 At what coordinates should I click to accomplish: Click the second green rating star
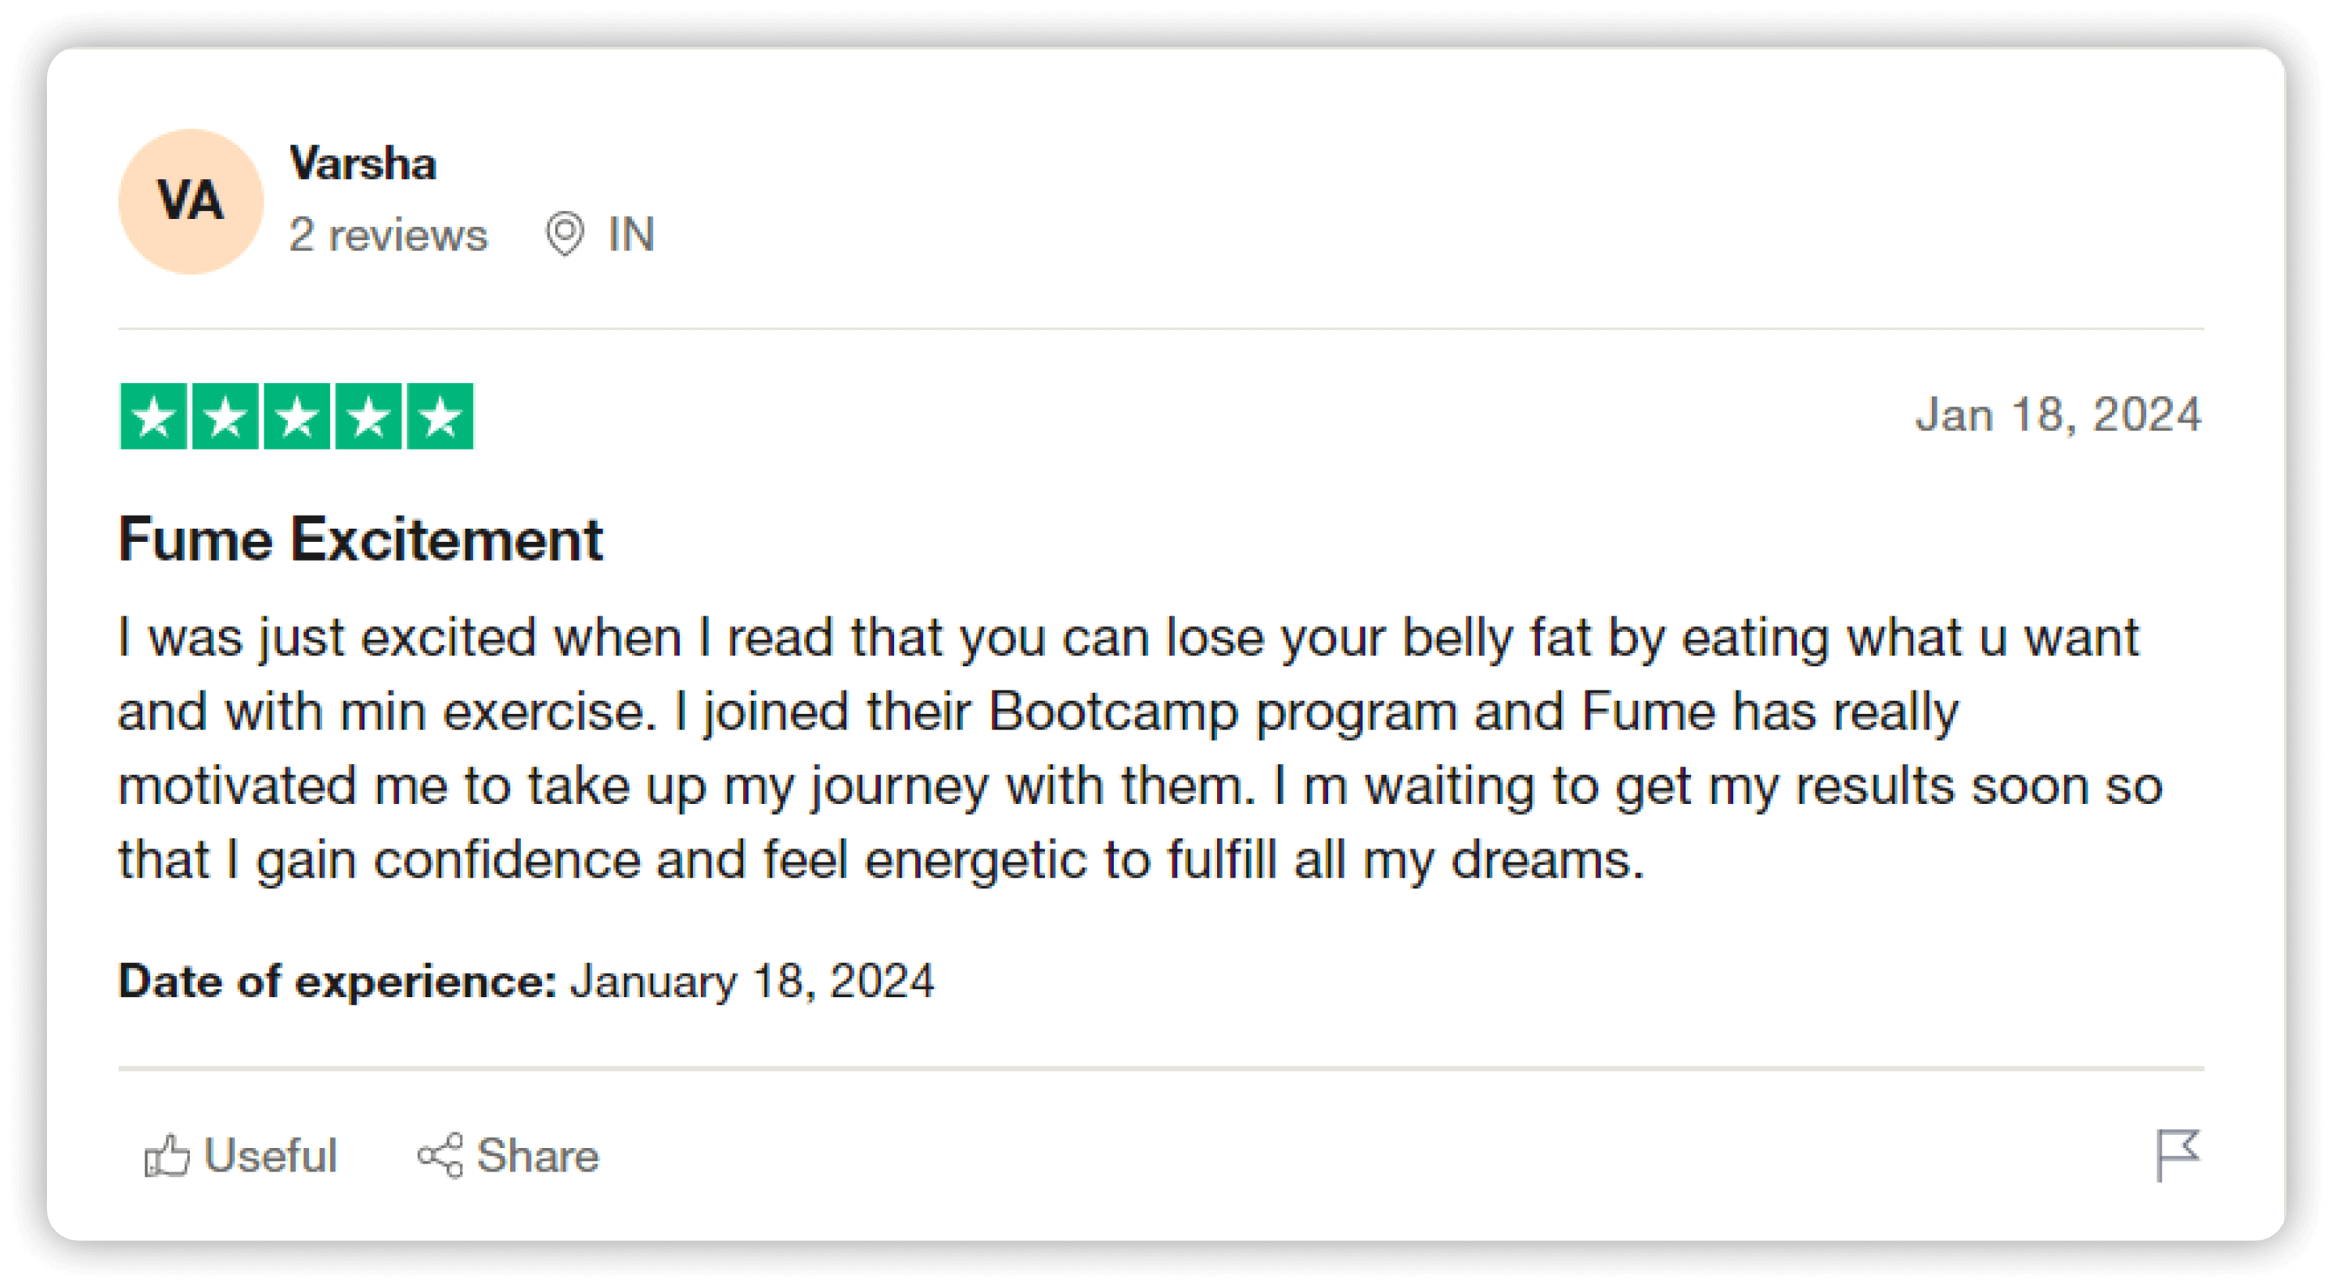point(224,417)
